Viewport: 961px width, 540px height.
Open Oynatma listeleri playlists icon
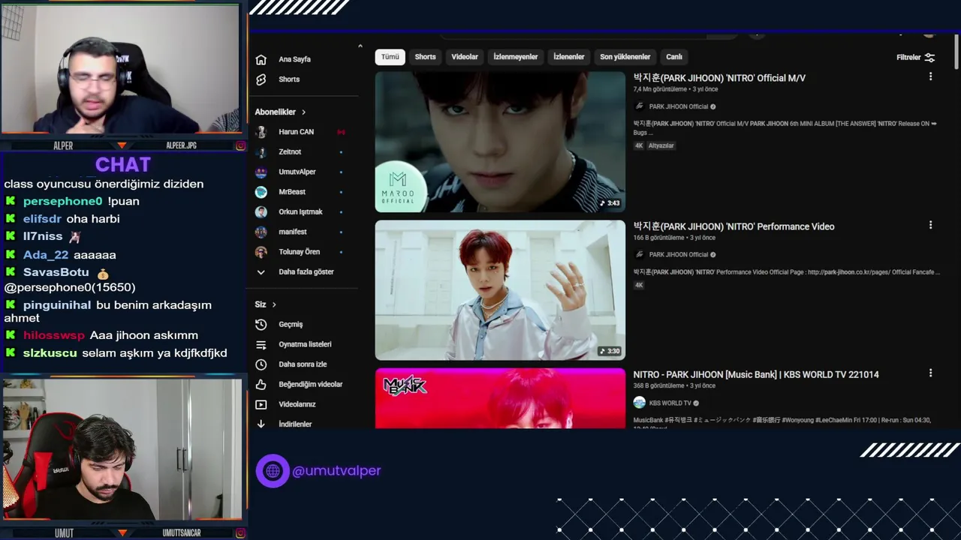[x=261, y=344]
